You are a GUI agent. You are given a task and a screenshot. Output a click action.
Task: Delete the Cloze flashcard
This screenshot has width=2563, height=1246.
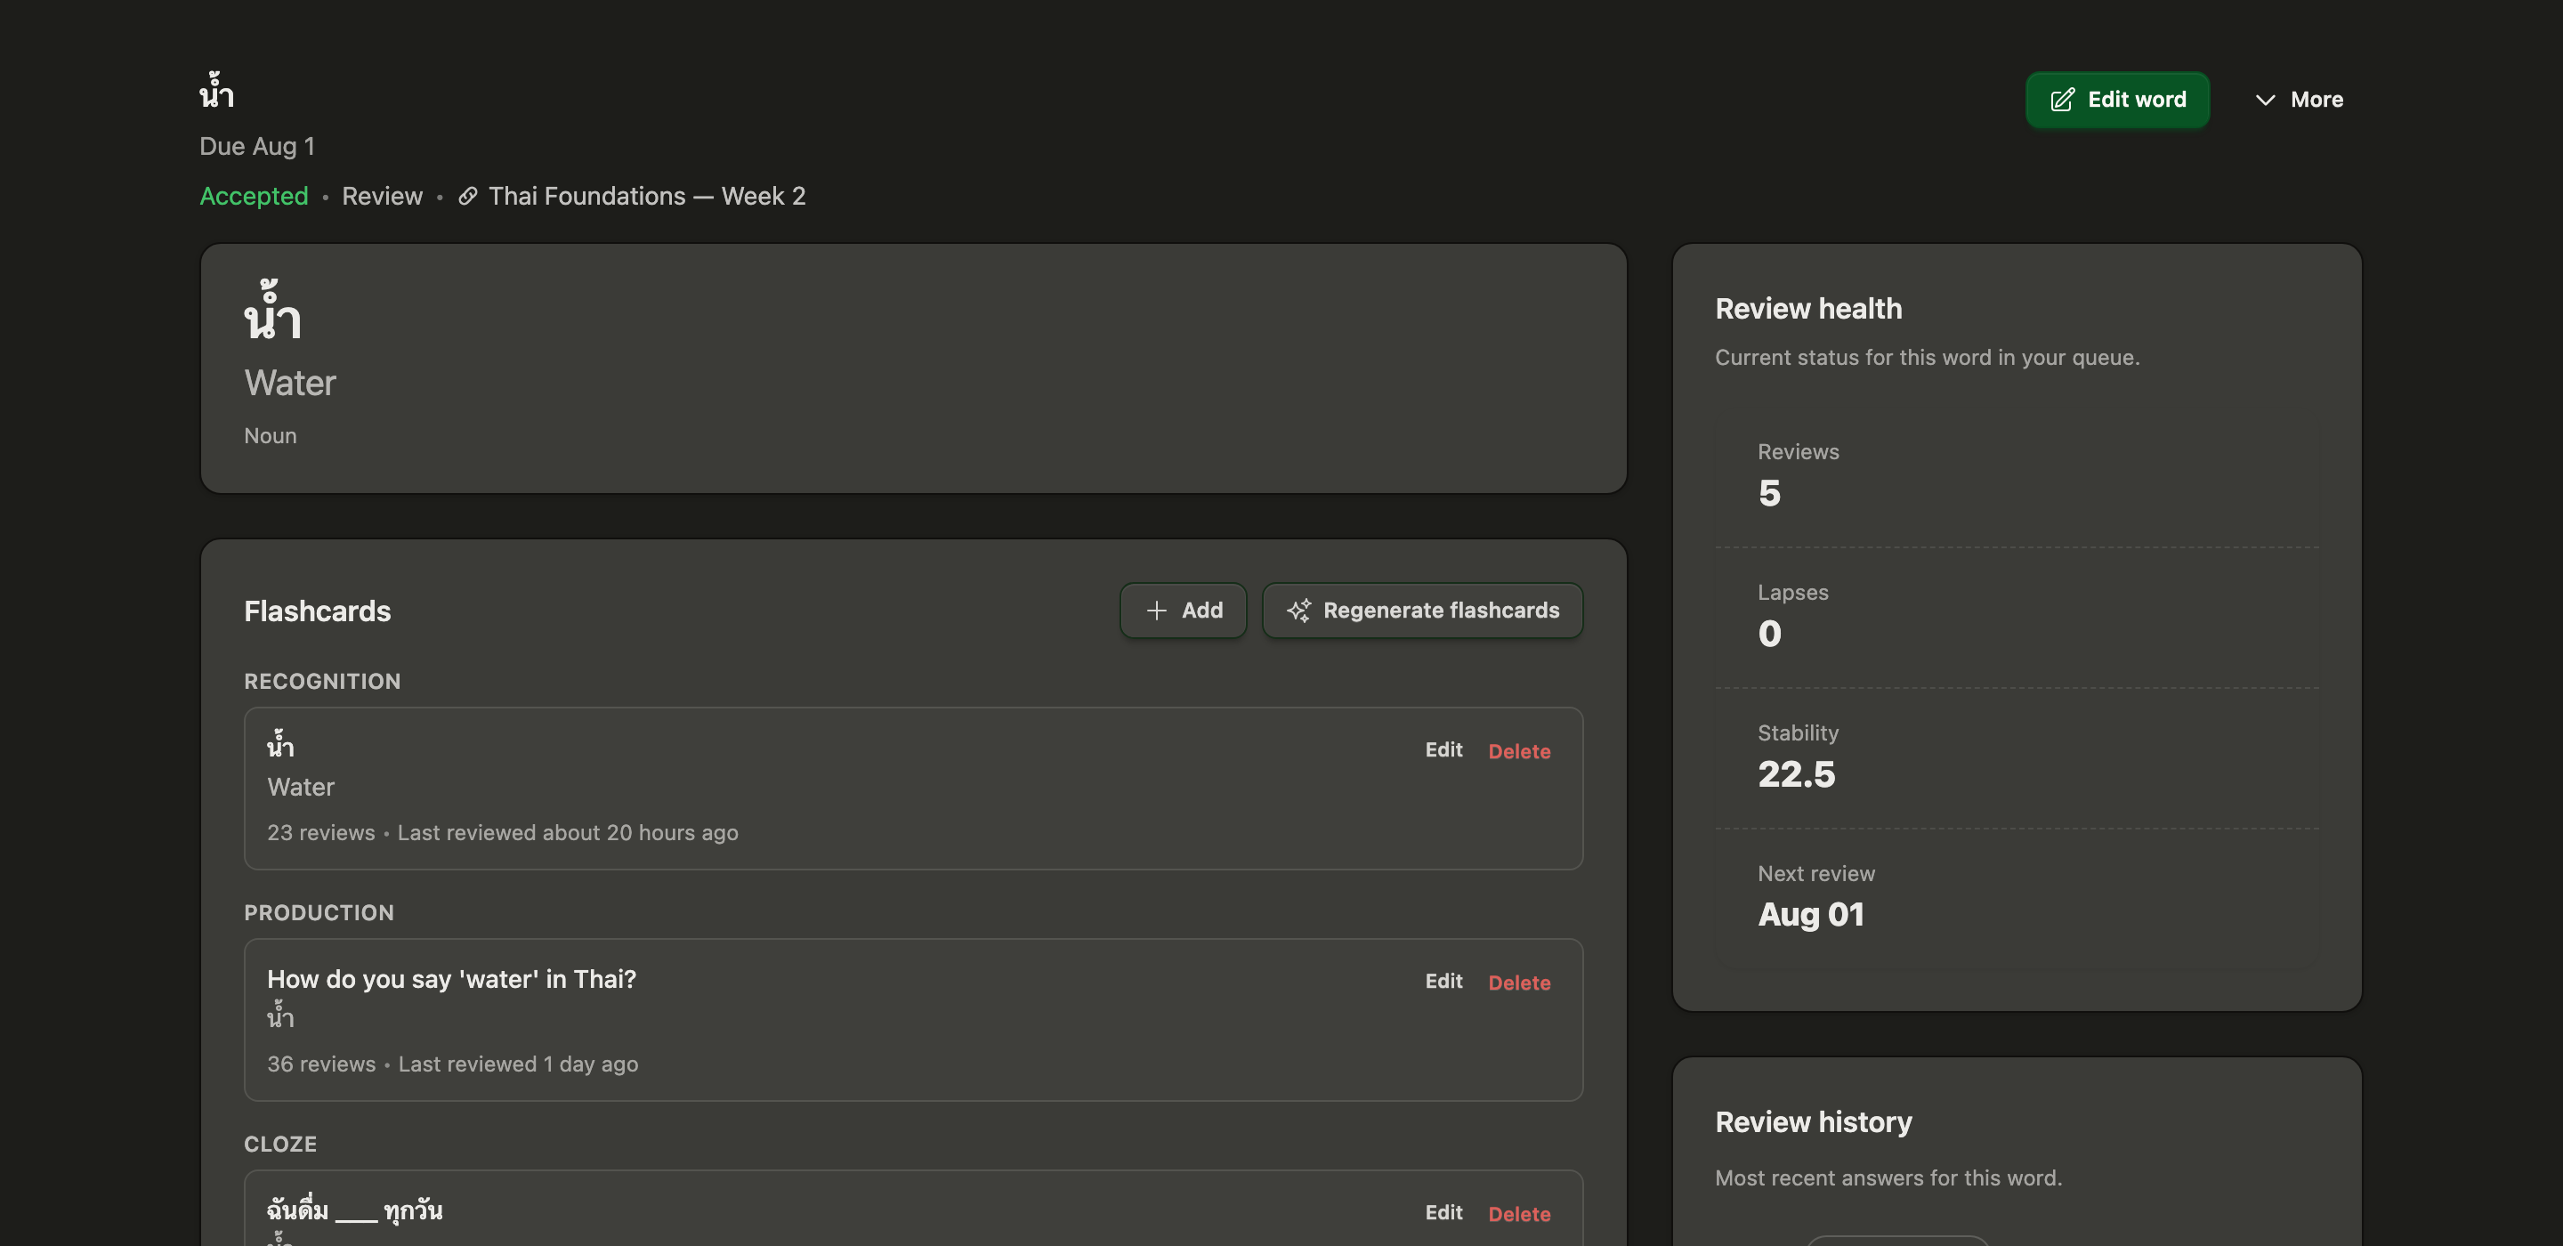pos(1519,1214)
